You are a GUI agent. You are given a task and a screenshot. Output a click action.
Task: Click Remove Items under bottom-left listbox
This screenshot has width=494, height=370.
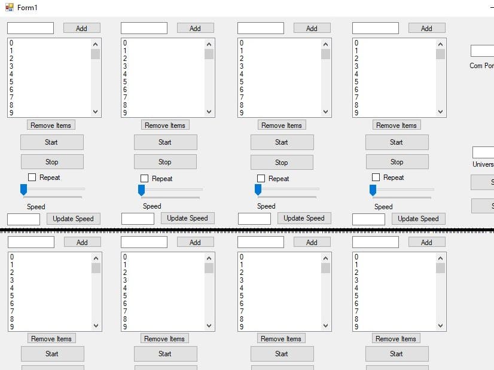pyautogui.click(x=51, y=338)
